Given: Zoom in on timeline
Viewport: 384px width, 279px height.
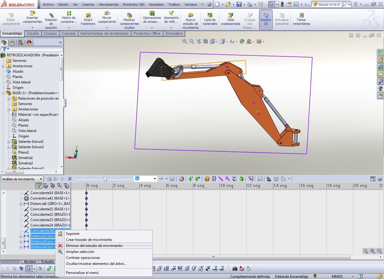Looking at the screenshot, I should click(372, 251).
